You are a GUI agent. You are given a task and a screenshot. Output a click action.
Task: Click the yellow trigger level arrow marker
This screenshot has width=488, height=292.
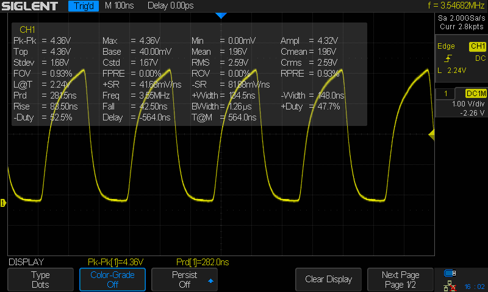431,134
